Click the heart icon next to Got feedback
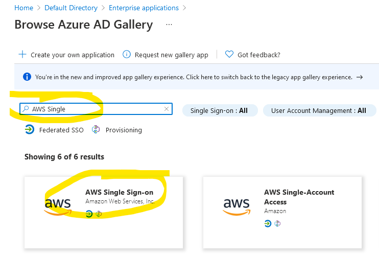Screen dimensions: 379x256 pyautogui.click(x=229, y=54)
